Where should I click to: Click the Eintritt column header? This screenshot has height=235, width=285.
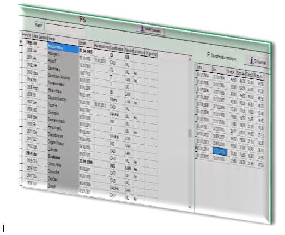click(x=86, y=44)
